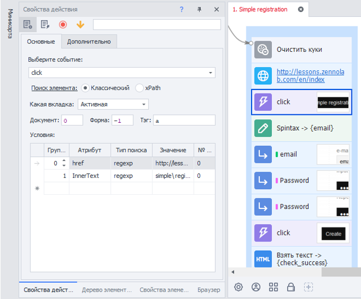Open the lessons.zennolab.com link action
The image size is (361, 299).
click(300, 75)
